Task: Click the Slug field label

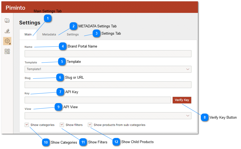Action: point(28,78)
